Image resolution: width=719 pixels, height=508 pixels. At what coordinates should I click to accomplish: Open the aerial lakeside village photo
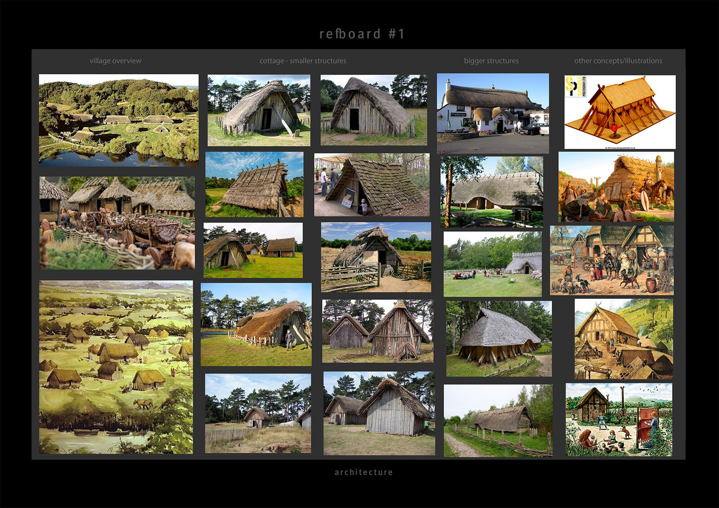pyautogui.click(x=119, y=120)
